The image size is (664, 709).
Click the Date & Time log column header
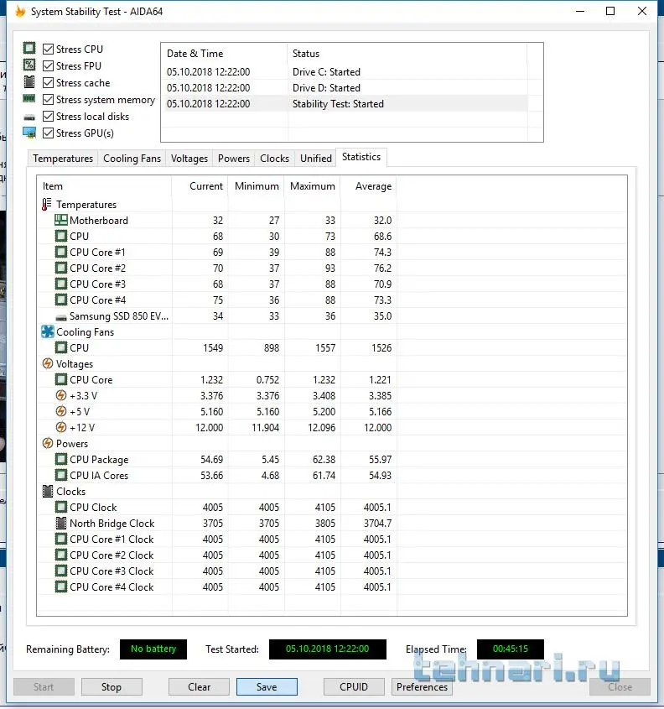click(x=225, y=54)
